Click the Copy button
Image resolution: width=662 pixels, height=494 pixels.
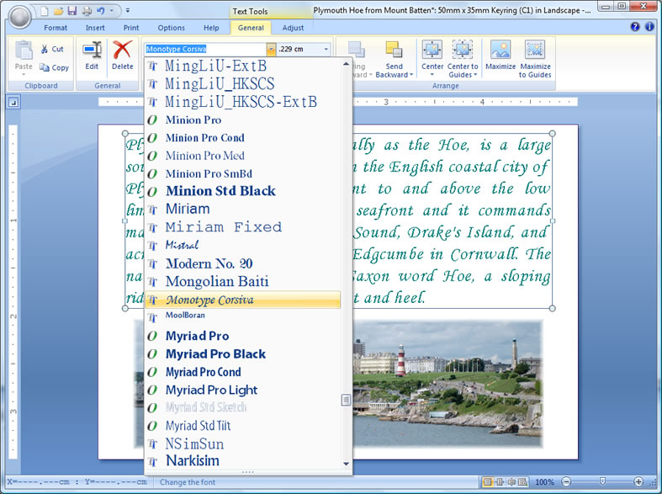pyautogui.click(x=54, y=67)
